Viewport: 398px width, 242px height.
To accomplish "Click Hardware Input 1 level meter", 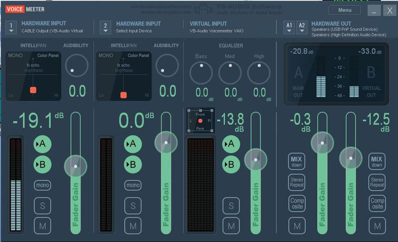I will 16,184.
